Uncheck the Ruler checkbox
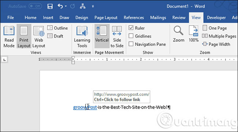Viewport: 238px width, 132px height. (x=131, y=28)
